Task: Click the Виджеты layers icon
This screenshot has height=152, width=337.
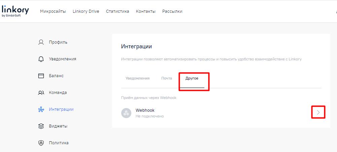Action: tap(41, 126)
